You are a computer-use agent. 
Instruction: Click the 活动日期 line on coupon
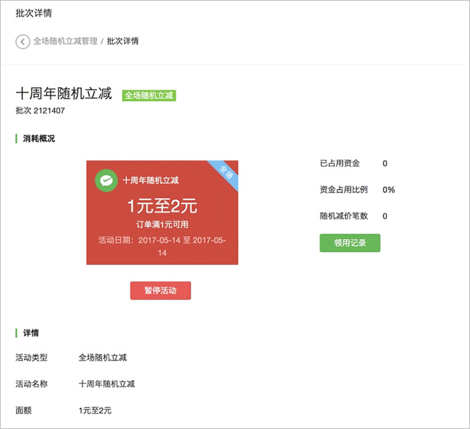162,246
